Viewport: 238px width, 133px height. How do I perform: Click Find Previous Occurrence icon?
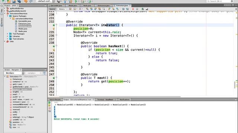click(91, 9)
